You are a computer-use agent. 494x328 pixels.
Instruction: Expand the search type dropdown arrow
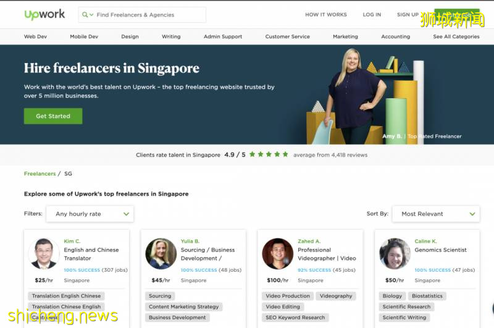pyautogui.click(x=91, y=15)
